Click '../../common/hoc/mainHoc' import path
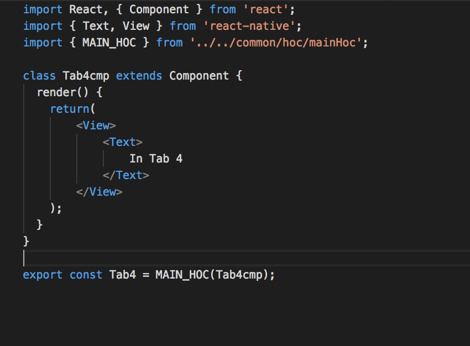This screenshot has height=346, width=470. (x=276, y=43)
